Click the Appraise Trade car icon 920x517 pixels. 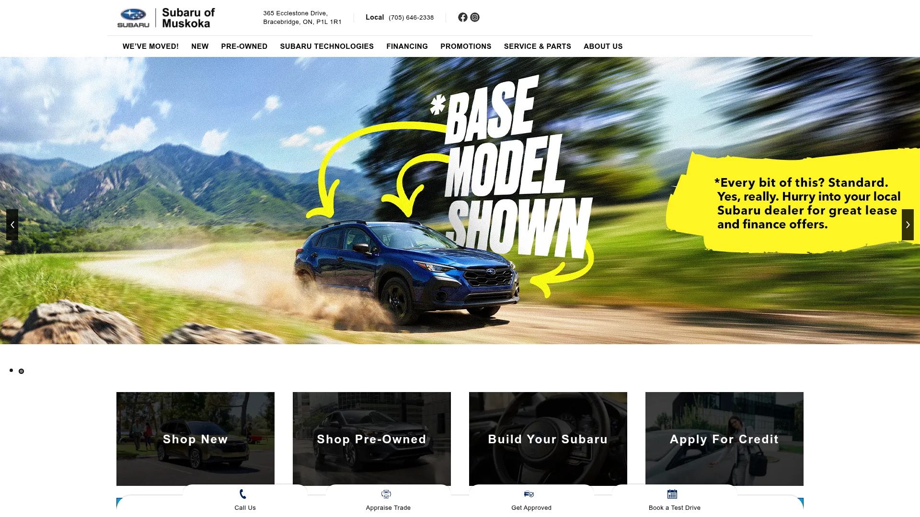tap(386, 494)
